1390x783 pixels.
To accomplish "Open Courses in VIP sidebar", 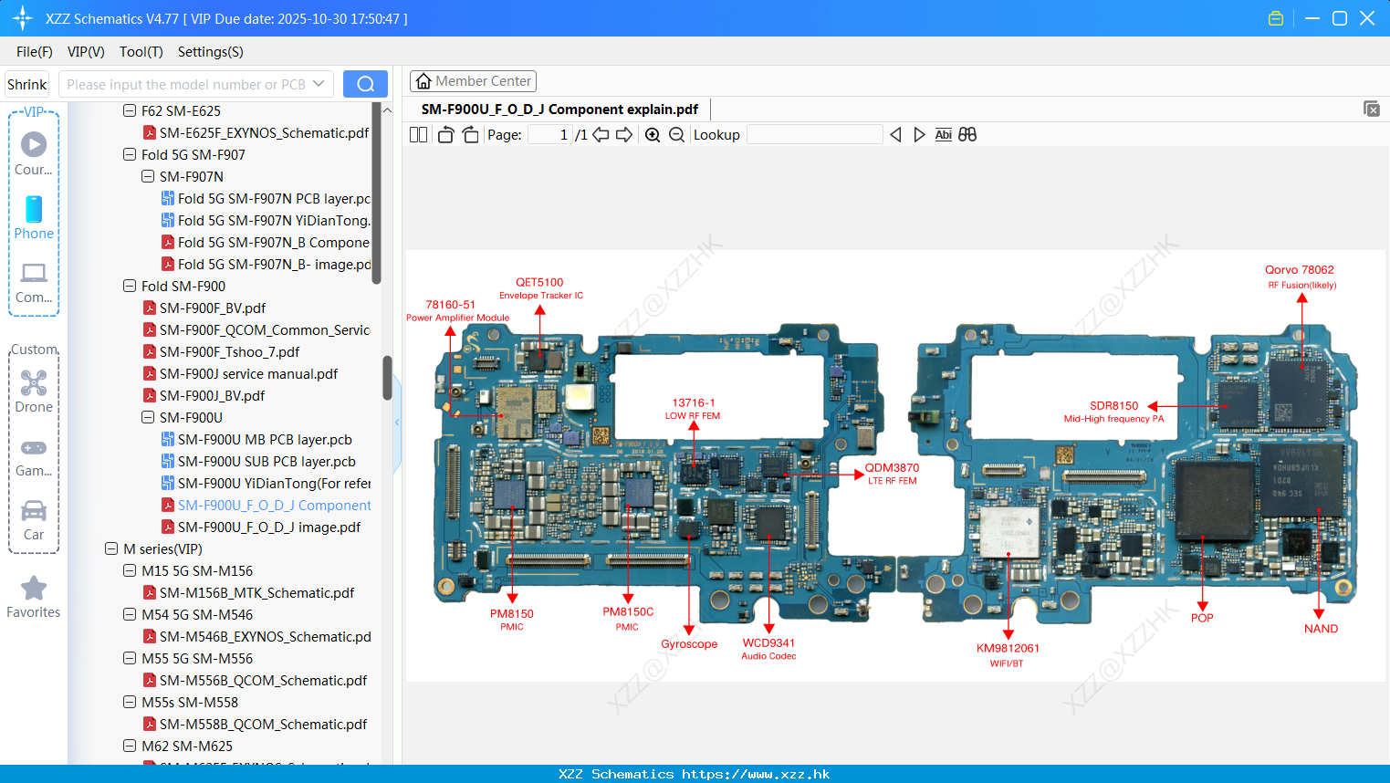I will pos(34,153).
